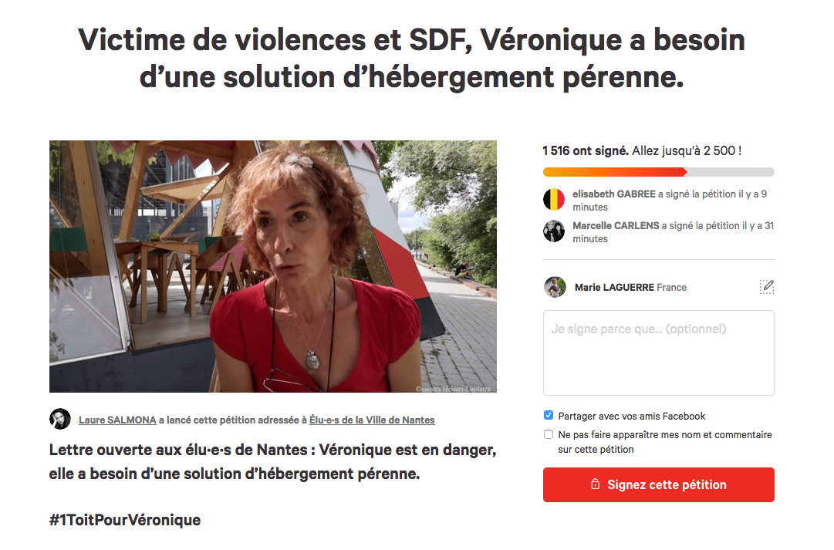The image size is (834, 550).
Task: Open the Élu·e·s de la Ville de Nantes link
Action: pos(372,420)
